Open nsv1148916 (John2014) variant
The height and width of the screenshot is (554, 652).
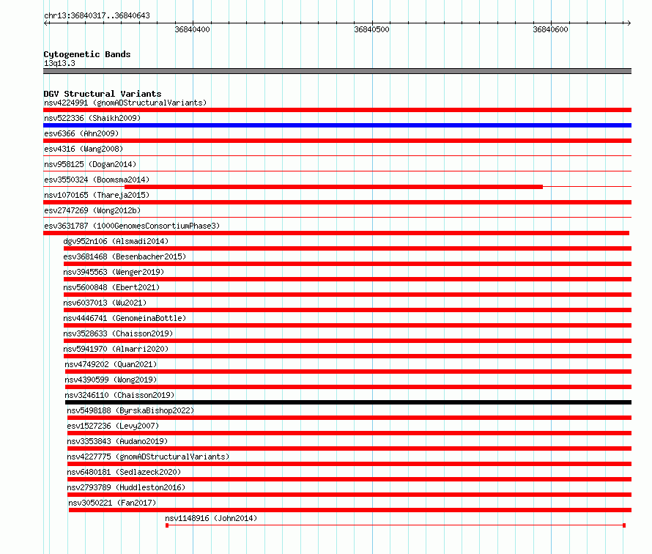tap(211, 518)
